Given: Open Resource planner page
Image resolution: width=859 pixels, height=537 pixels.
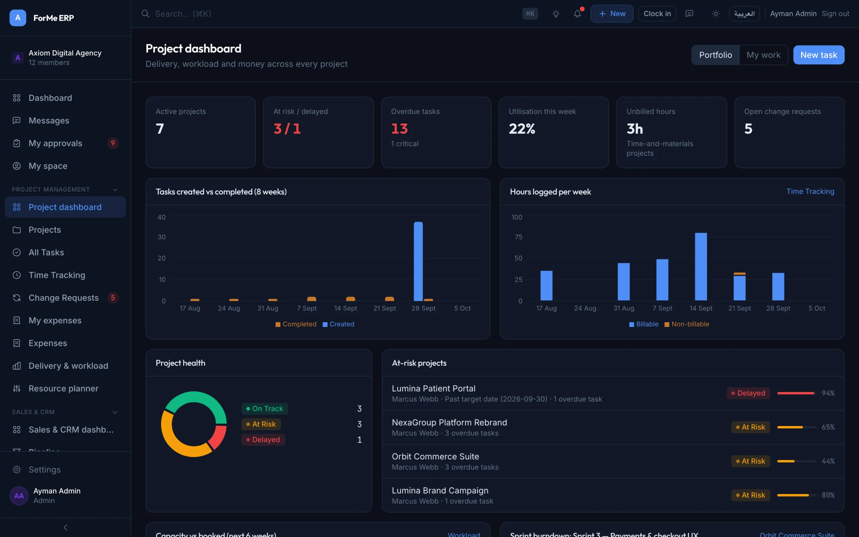Looking at the screenshot, I should point(65,388).
